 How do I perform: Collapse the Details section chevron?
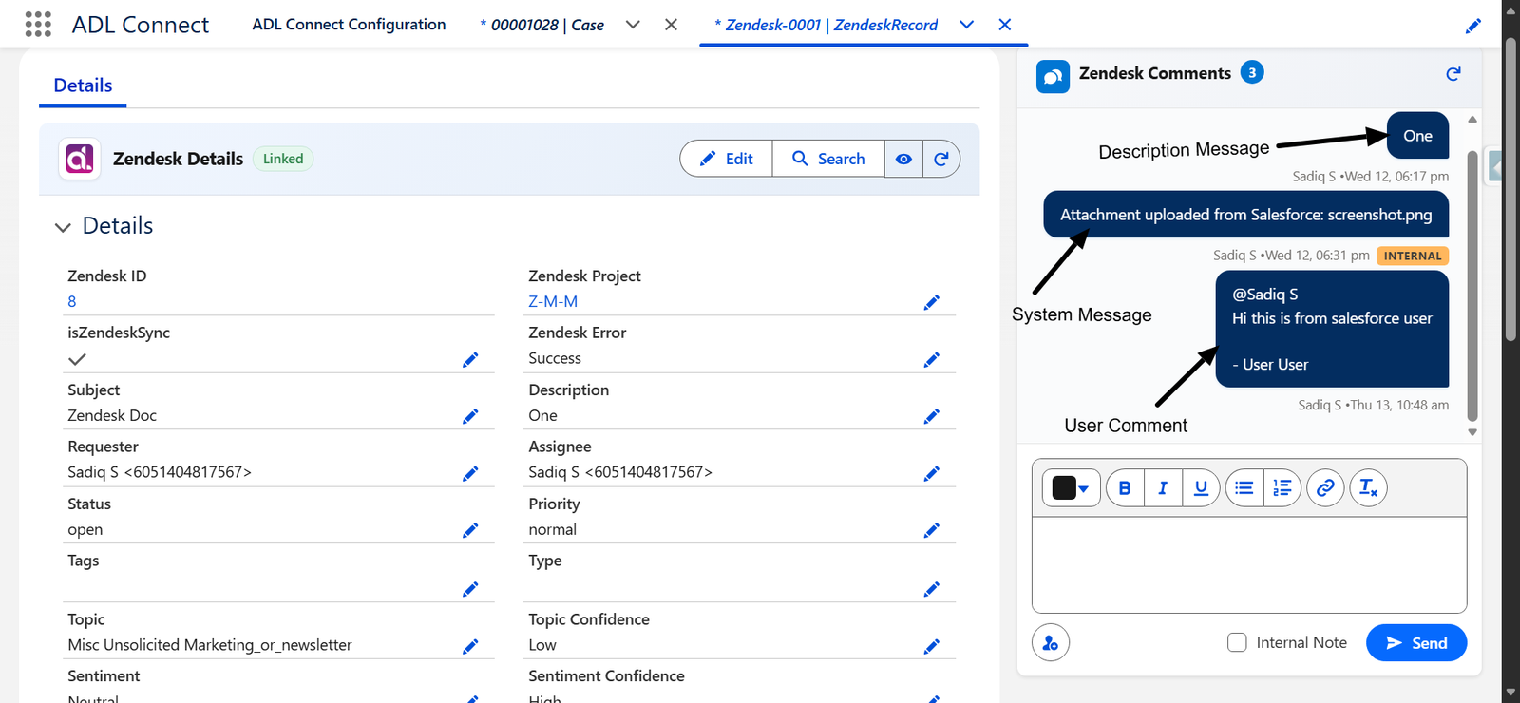[63, 227]
